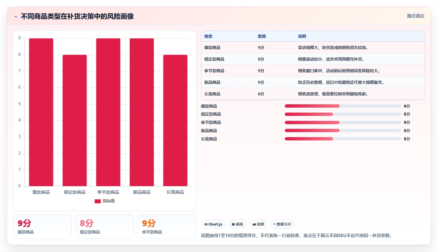Click the 8分 value beside 长尾商品 progress bar
The height and width of the screenshot is (252, 438).
click(407, 139)
